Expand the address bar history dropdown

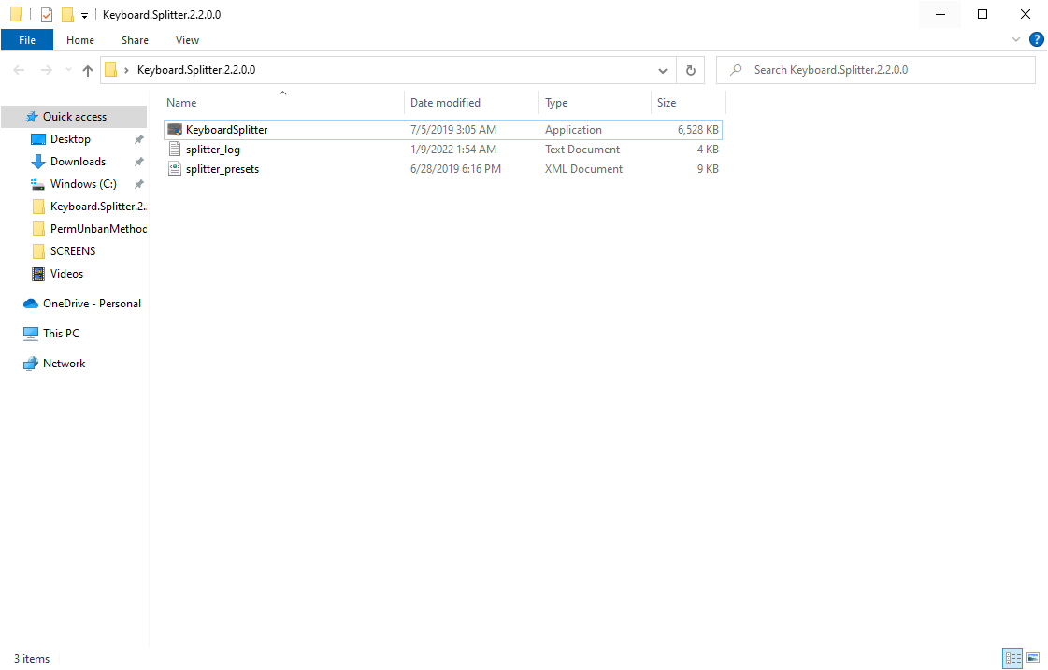[x=663, y=70]
